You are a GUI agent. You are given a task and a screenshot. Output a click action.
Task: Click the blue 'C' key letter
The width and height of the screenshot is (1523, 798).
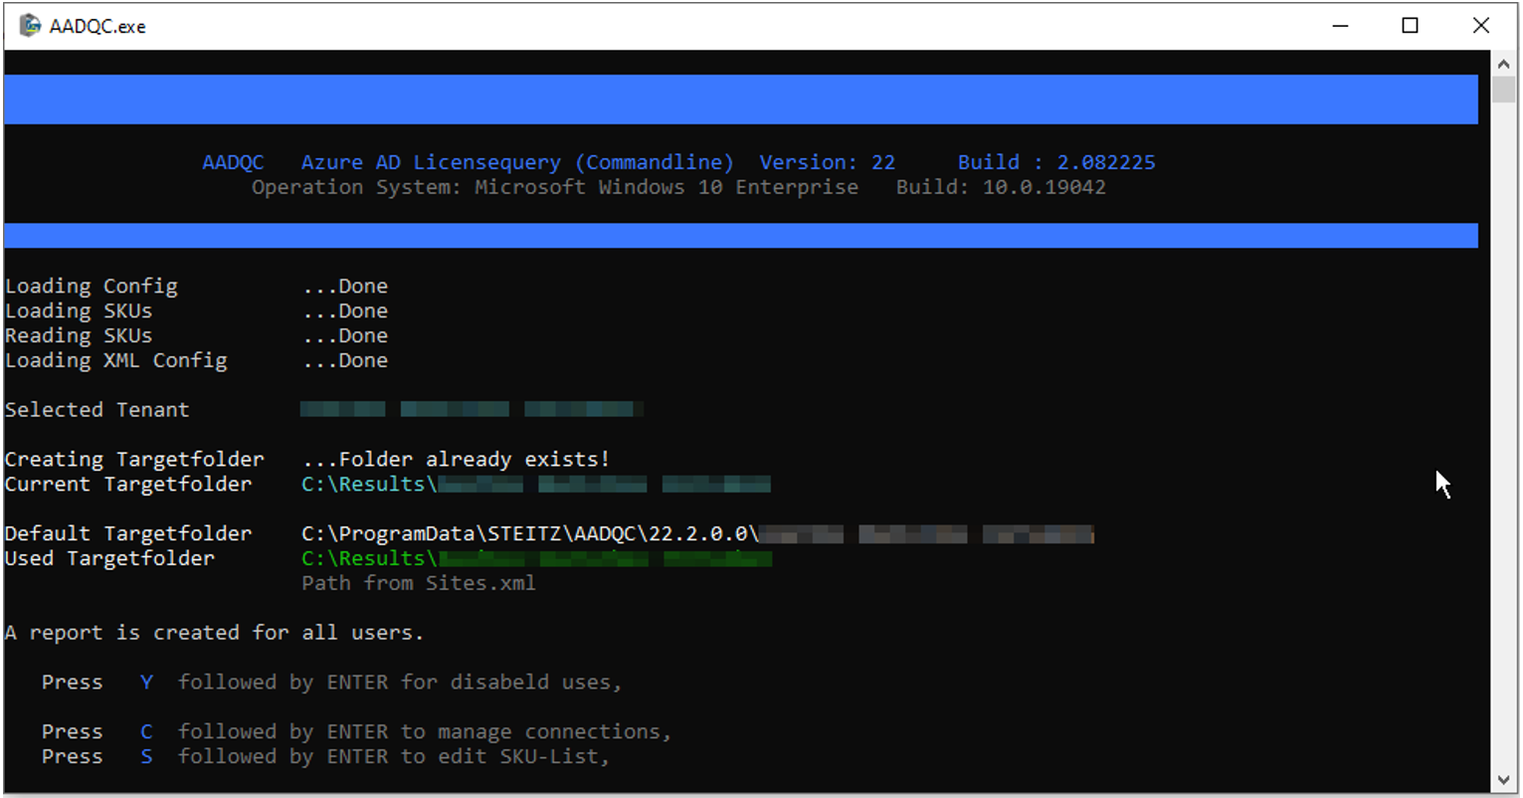pyautogui.click(x=146, y=731)
